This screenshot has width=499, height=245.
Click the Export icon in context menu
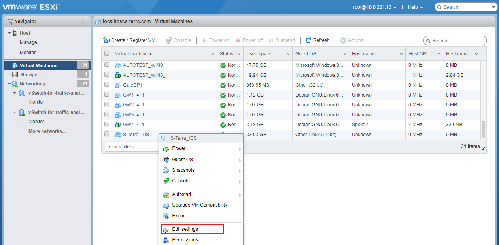click(166, 216)
